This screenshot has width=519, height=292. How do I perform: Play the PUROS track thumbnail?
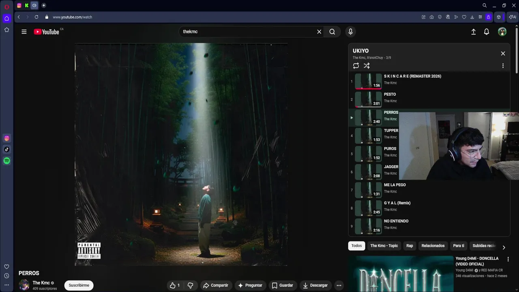(x=368, y=154)
